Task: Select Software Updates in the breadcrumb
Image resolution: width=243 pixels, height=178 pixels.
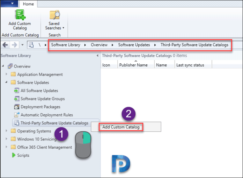Action: click(134, 45)
